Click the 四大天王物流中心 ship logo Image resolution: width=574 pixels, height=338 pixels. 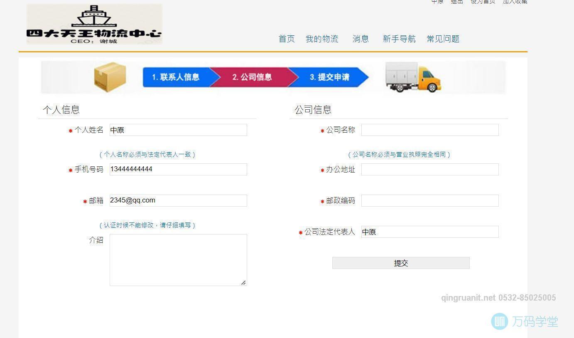(94, 23)
